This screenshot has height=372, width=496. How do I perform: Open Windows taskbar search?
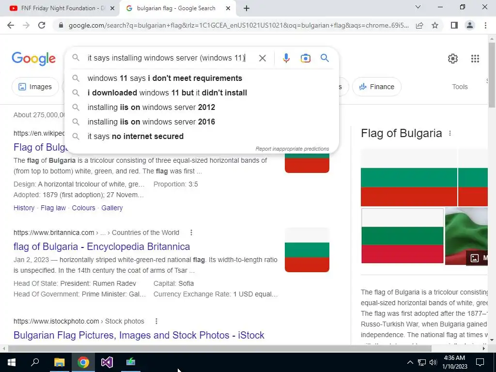coord(35,362)
